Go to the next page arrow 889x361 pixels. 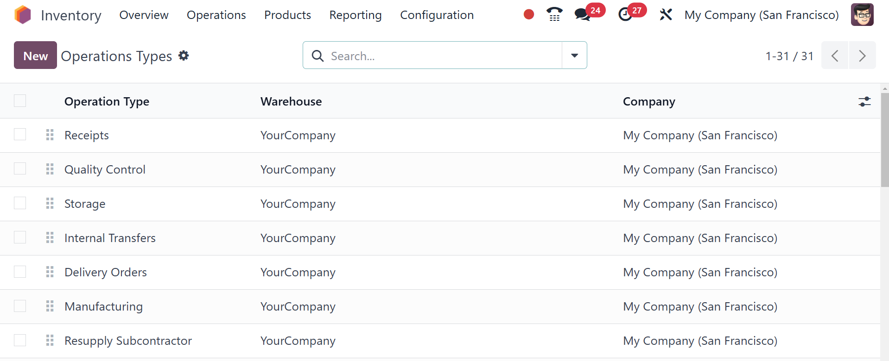(x=862, y=56)
